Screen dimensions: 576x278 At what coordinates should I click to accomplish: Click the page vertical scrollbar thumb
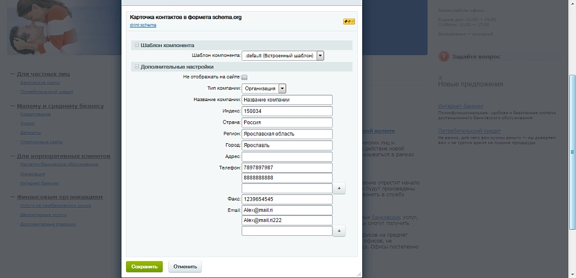(x=572, y=152)
